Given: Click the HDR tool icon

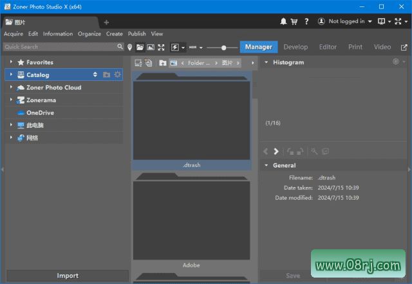Looking at the screenshot, I should pos(193,48).
